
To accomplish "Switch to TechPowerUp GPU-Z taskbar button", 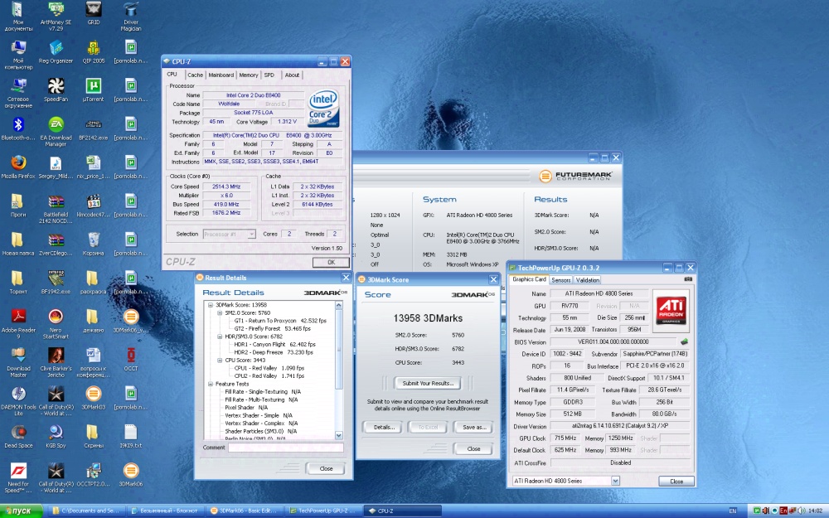I will (x=323, y=511).
